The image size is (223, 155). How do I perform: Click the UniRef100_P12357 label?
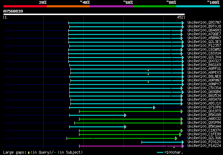click(204, 45)
